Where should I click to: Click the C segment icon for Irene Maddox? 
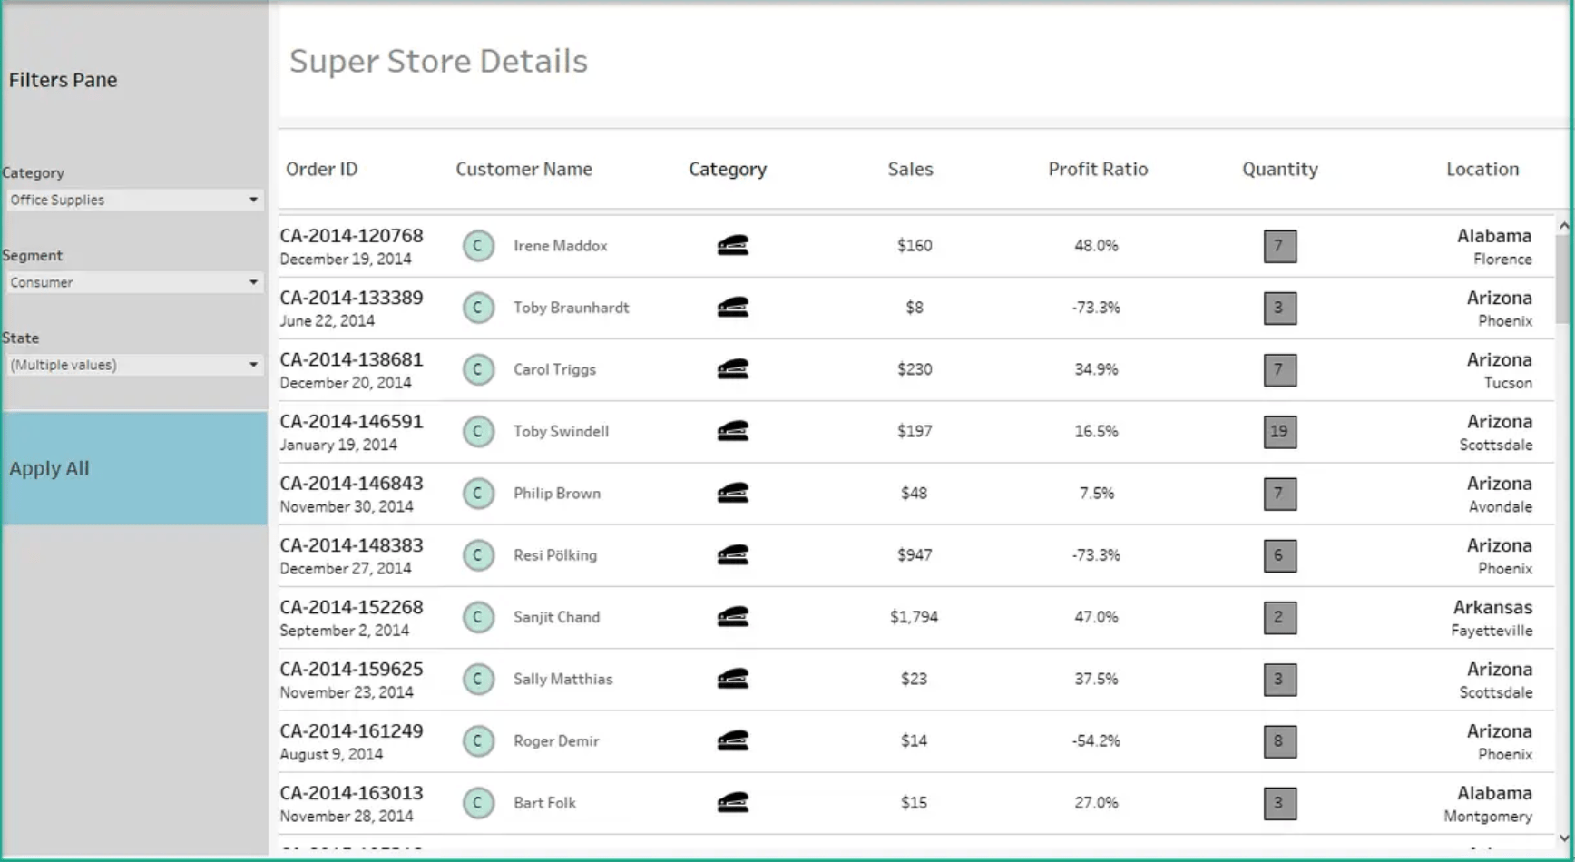pos(478,246)
